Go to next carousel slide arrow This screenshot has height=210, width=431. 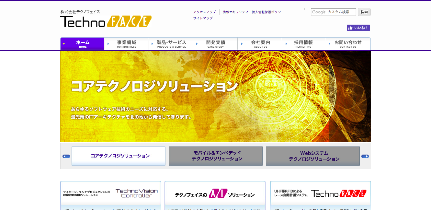point(365,156)
